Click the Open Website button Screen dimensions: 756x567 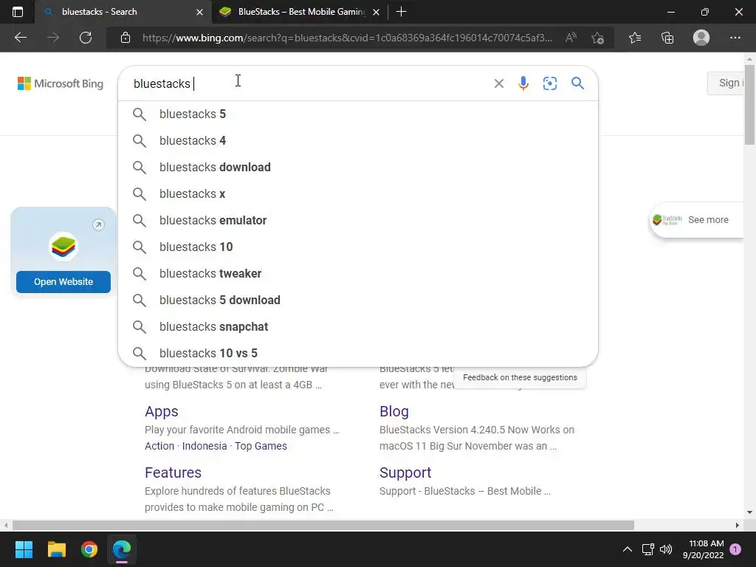coord(63,281)
